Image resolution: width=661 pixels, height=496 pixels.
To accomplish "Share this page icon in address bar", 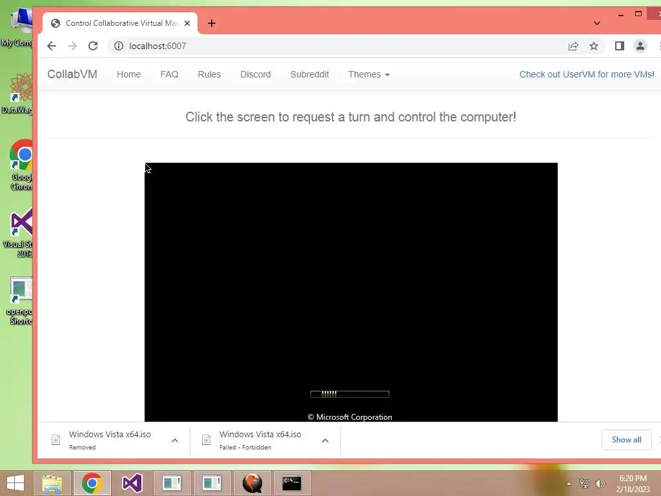I will point(573,46).
